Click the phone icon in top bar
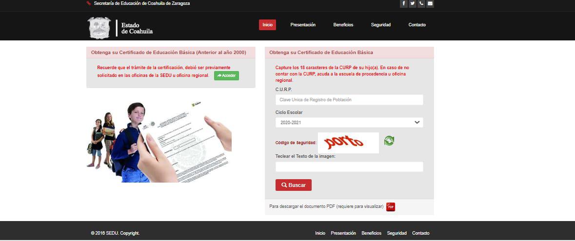Screen dimensions: 575x241 tap(421, 4)
